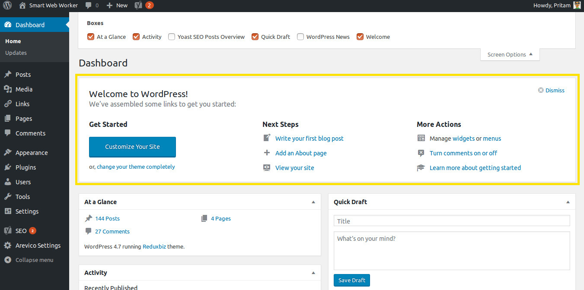Screen dimensions: 584x290
Task: Click the menus link under More Actions
Action: pos(492,138)
